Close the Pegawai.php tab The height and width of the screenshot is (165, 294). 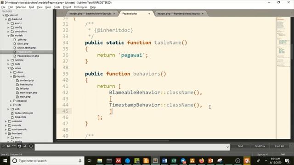point(149,14)
